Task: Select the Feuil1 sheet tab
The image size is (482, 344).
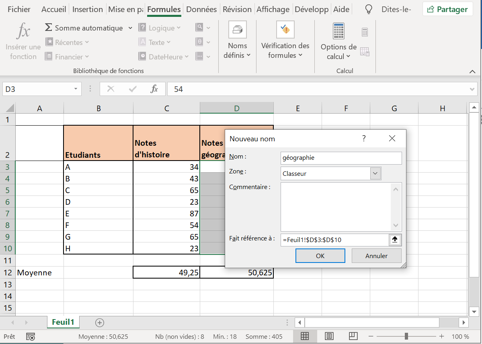Action: [x=63, y=322]
